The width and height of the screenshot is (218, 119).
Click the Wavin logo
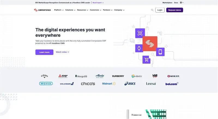tap(46, 84)
